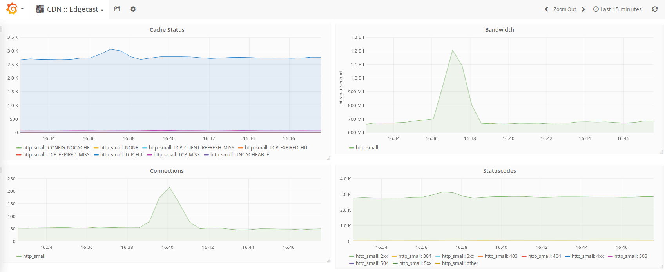Click the dashboard grid icon
The image size is (665, 272).
40,9
